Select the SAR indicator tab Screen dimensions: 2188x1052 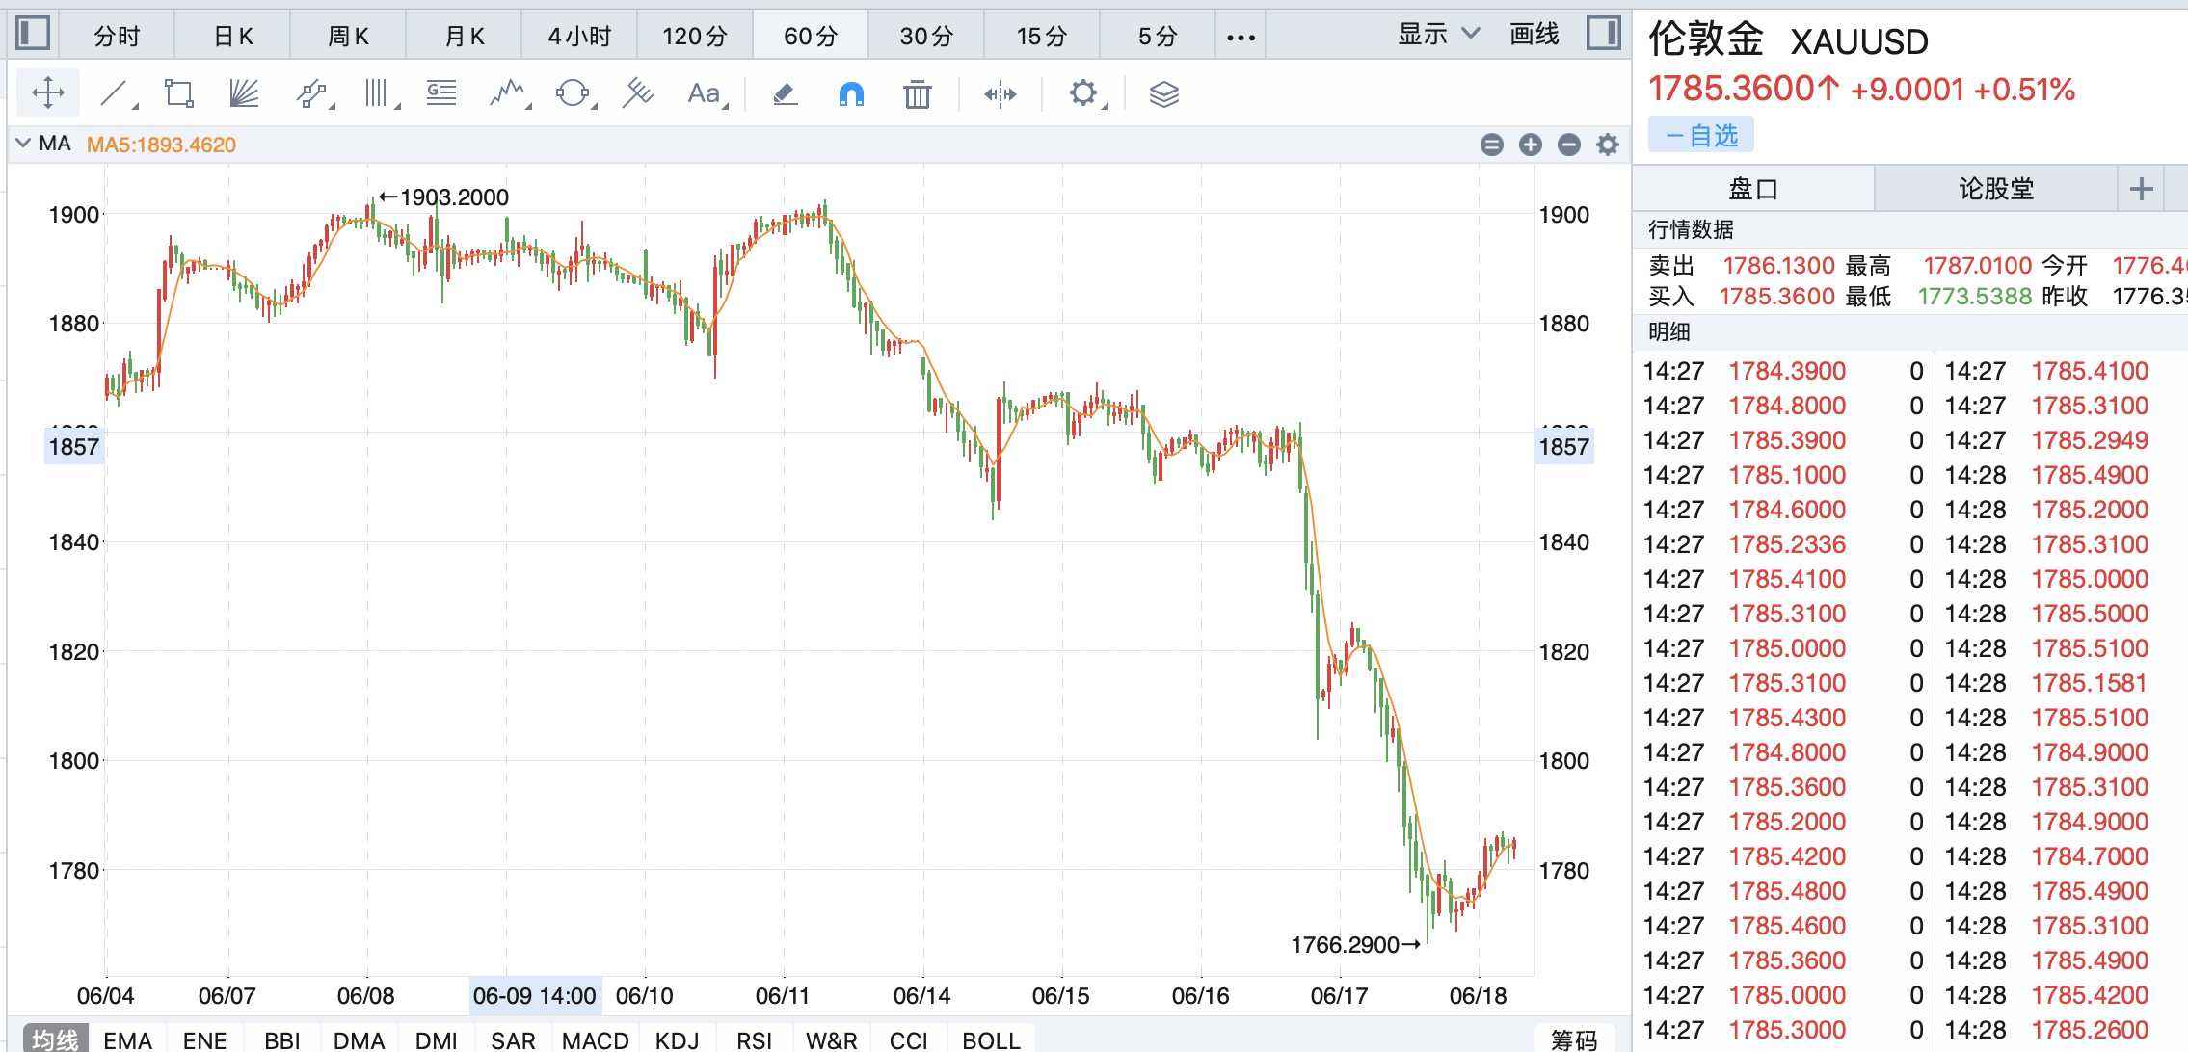coord(513,1039)
